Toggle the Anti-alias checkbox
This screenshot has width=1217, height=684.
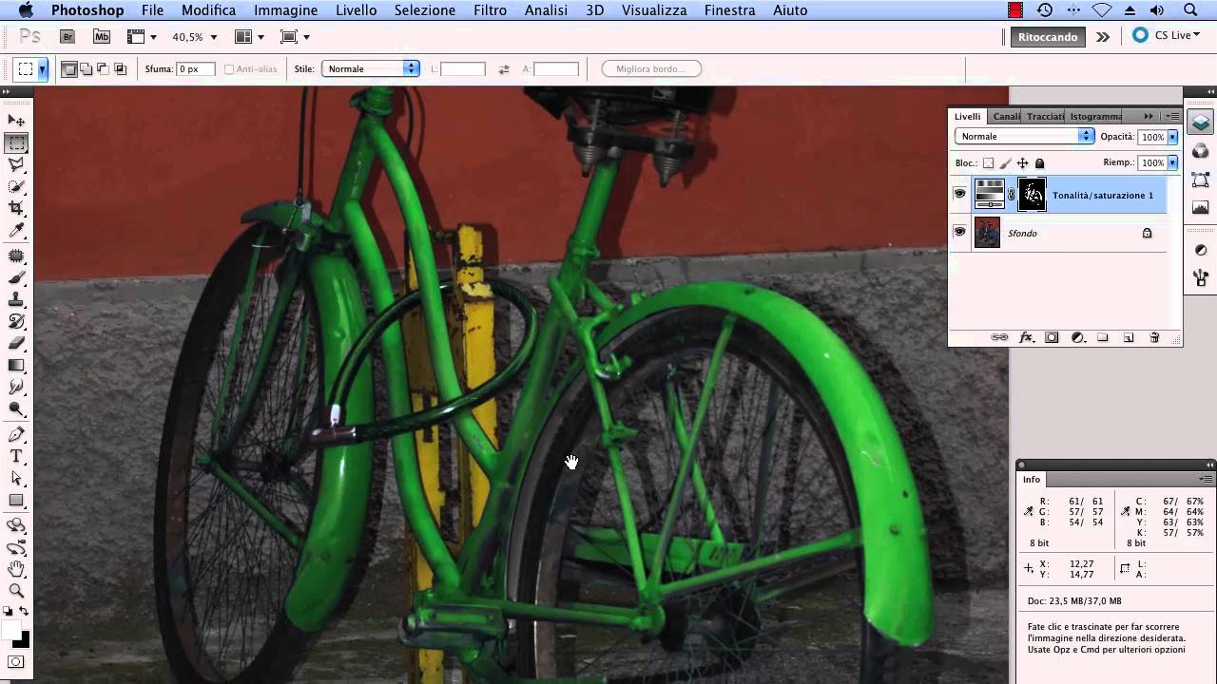pos(229,69)
